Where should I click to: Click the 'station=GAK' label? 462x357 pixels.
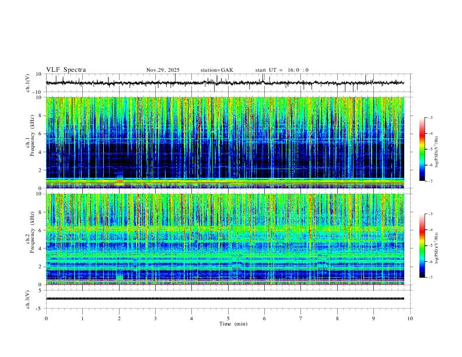tap(216, 70)
